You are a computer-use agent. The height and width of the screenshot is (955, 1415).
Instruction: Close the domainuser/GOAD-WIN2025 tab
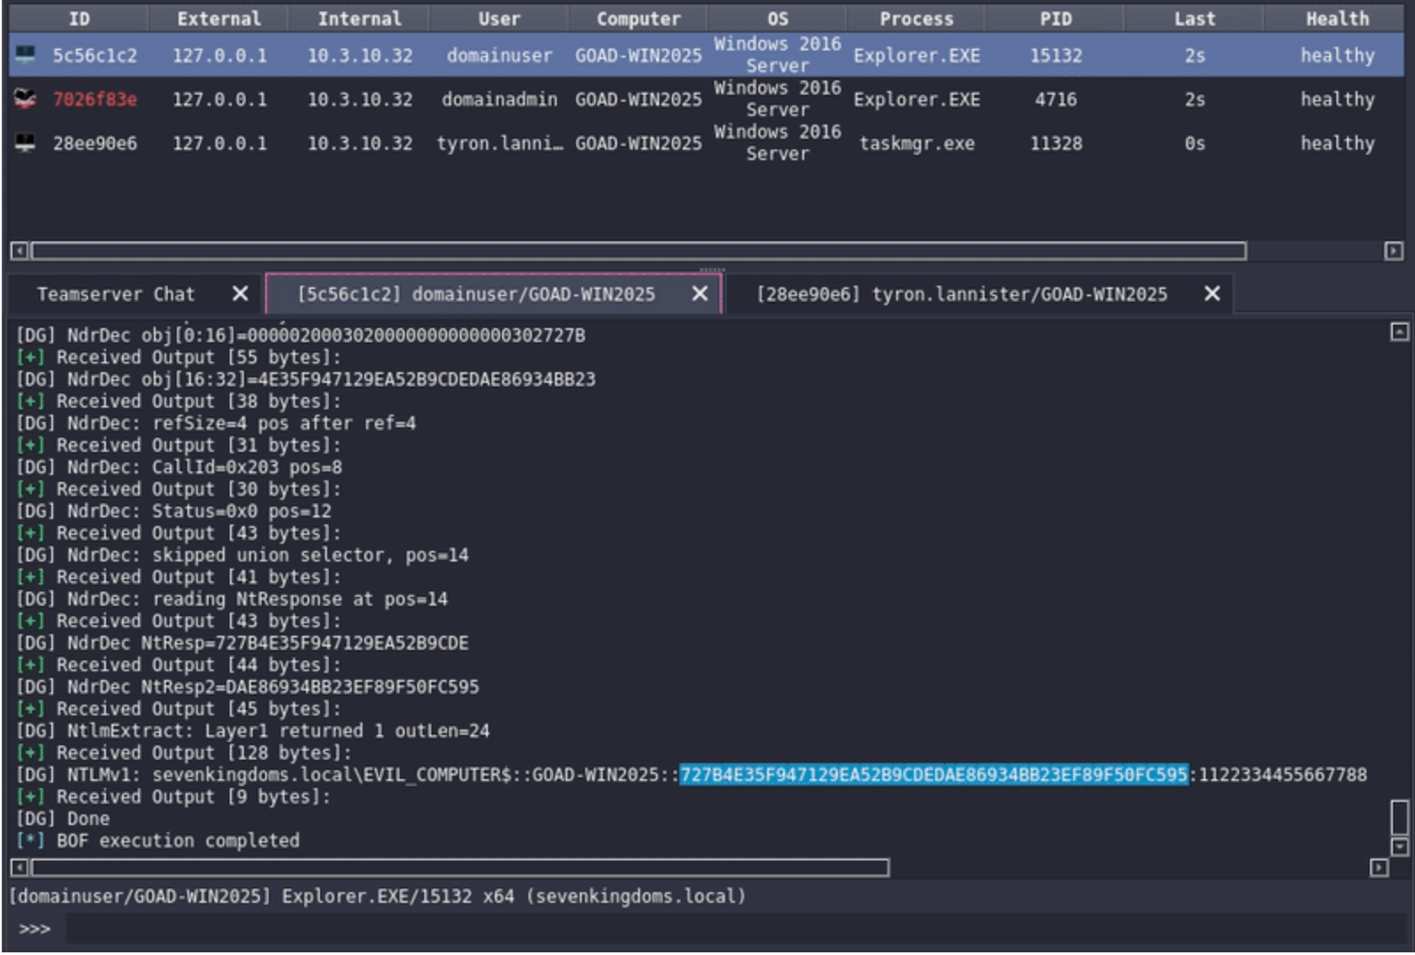699,294
